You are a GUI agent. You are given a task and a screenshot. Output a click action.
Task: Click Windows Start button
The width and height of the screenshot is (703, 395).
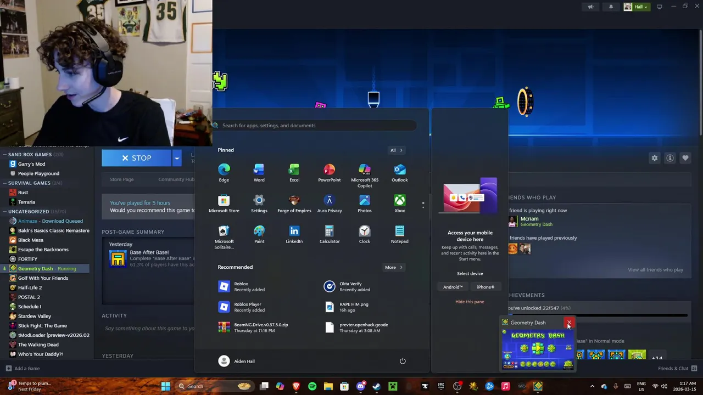[x=165, y=386]
